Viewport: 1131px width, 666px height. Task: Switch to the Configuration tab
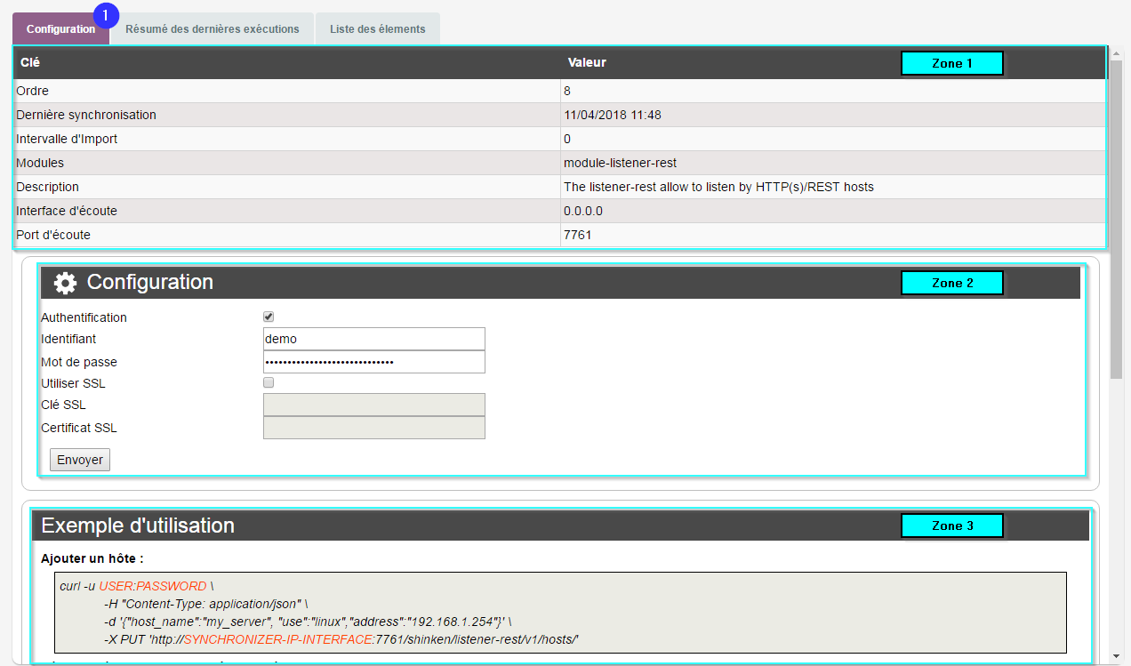pyautogui.click(x=60, y=28)
